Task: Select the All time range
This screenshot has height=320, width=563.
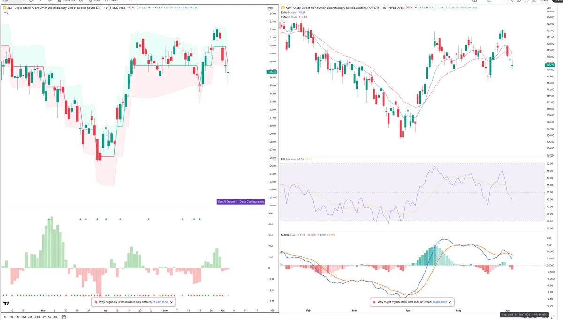Action: coord(55,317)
